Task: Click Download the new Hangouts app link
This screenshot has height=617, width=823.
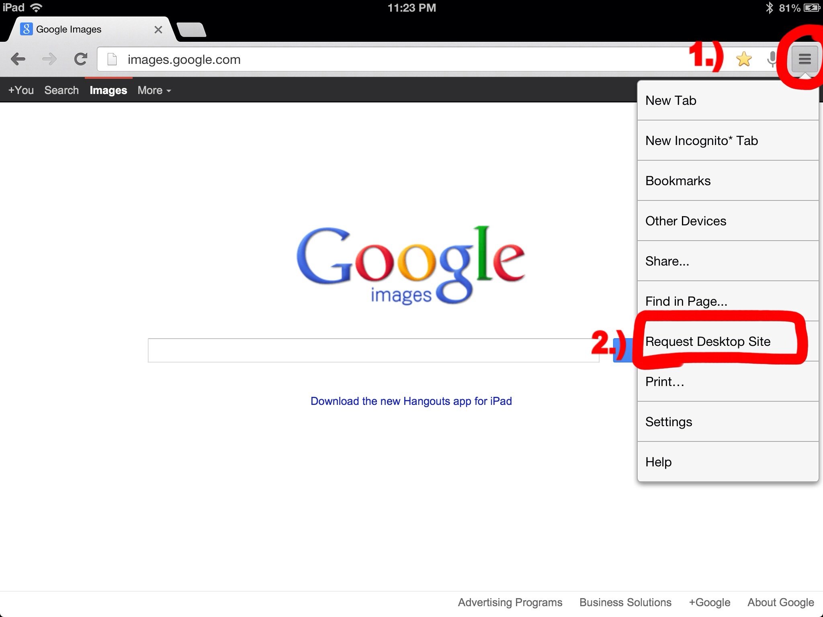Action: 411,401
